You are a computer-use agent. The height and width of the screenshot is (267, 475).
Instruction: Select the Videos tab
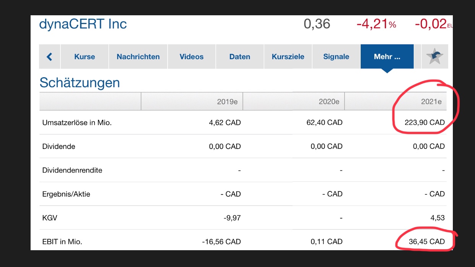pos(192,57)
